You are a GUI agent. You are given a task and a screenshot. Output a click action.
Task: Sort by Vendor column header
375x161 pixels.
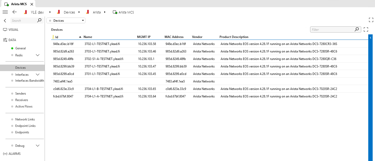point(197,37)
